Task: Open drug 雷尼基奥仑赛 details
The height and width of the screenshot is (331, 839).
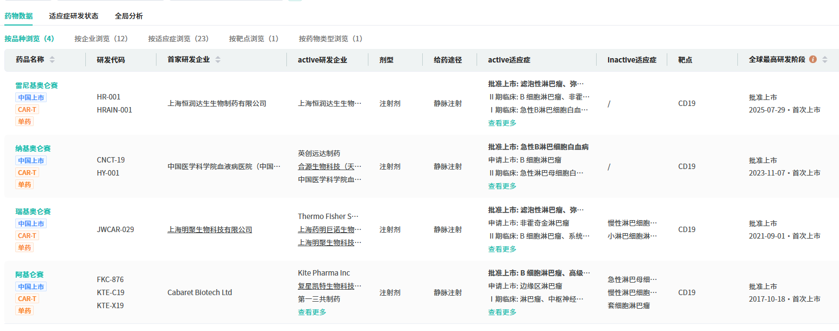Action: pyautogui.click(x=36, y=85)
